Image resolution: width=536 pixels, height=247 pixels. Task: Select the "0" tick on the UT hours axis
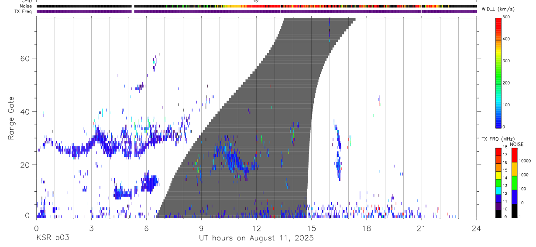pyautogui.click(x=36, y=228)
